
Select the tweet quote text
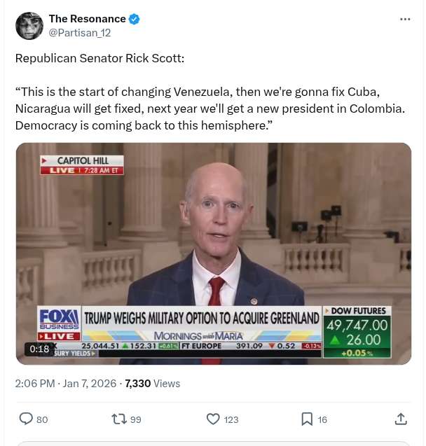tap(210, 109)
